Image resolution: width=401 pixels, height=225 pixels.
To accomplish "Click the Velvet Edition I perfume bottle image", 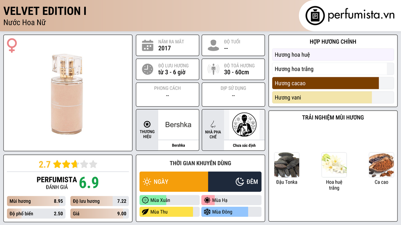I will tap(67, 94).
